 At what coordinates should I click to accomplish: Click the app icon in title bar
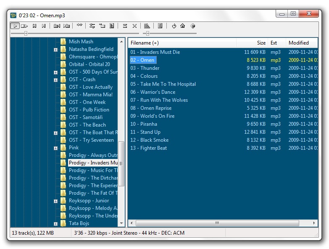point(13,15)
